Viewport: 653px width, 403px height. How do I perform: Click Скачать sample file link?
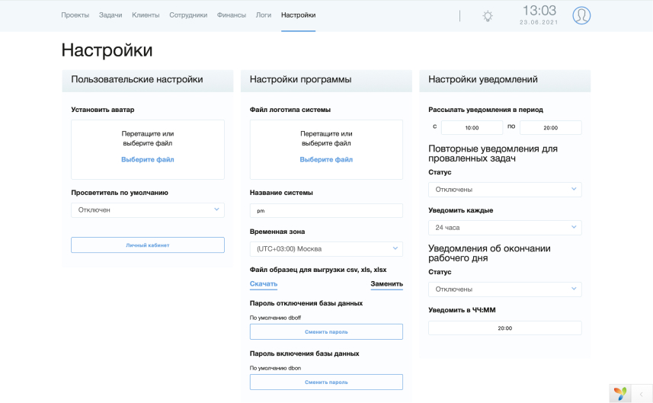pyautogui.click(x=263, y=284)
